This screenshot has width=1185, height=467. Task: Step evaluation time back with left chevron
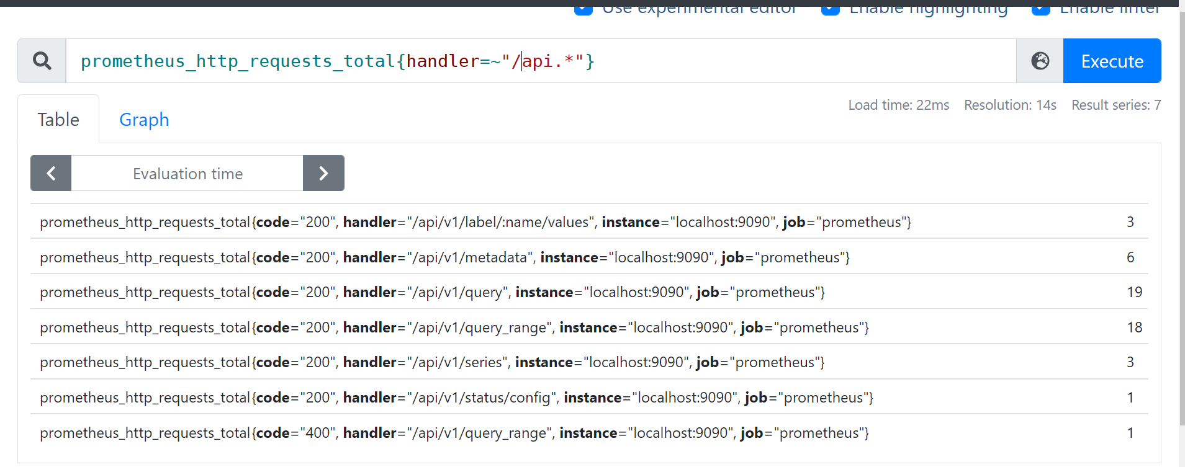tap(51, 174)
